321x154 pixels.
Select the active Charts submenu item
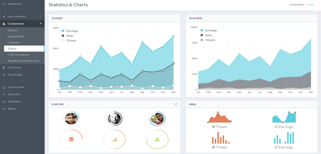point(24,49)
